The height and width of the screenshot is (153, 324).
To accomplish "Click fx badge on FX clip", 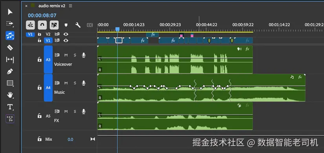I will (247, 105).
